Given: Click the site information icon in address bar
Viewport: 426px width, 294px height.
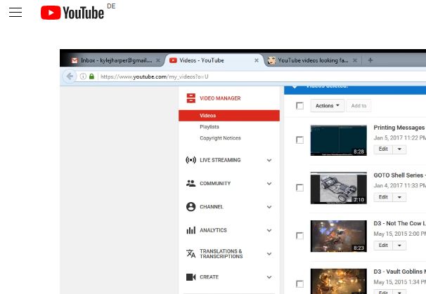Looking at the screenshot, I should point(83,76).
